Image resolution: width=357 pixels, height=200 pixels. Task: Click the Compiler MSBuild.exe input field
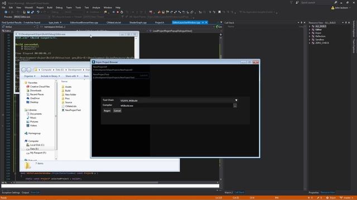(x=176, y=106)
